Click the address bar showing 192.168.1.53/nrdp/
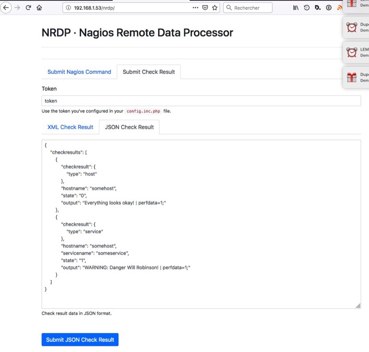369x352 pixels. (x=129, y=8)
